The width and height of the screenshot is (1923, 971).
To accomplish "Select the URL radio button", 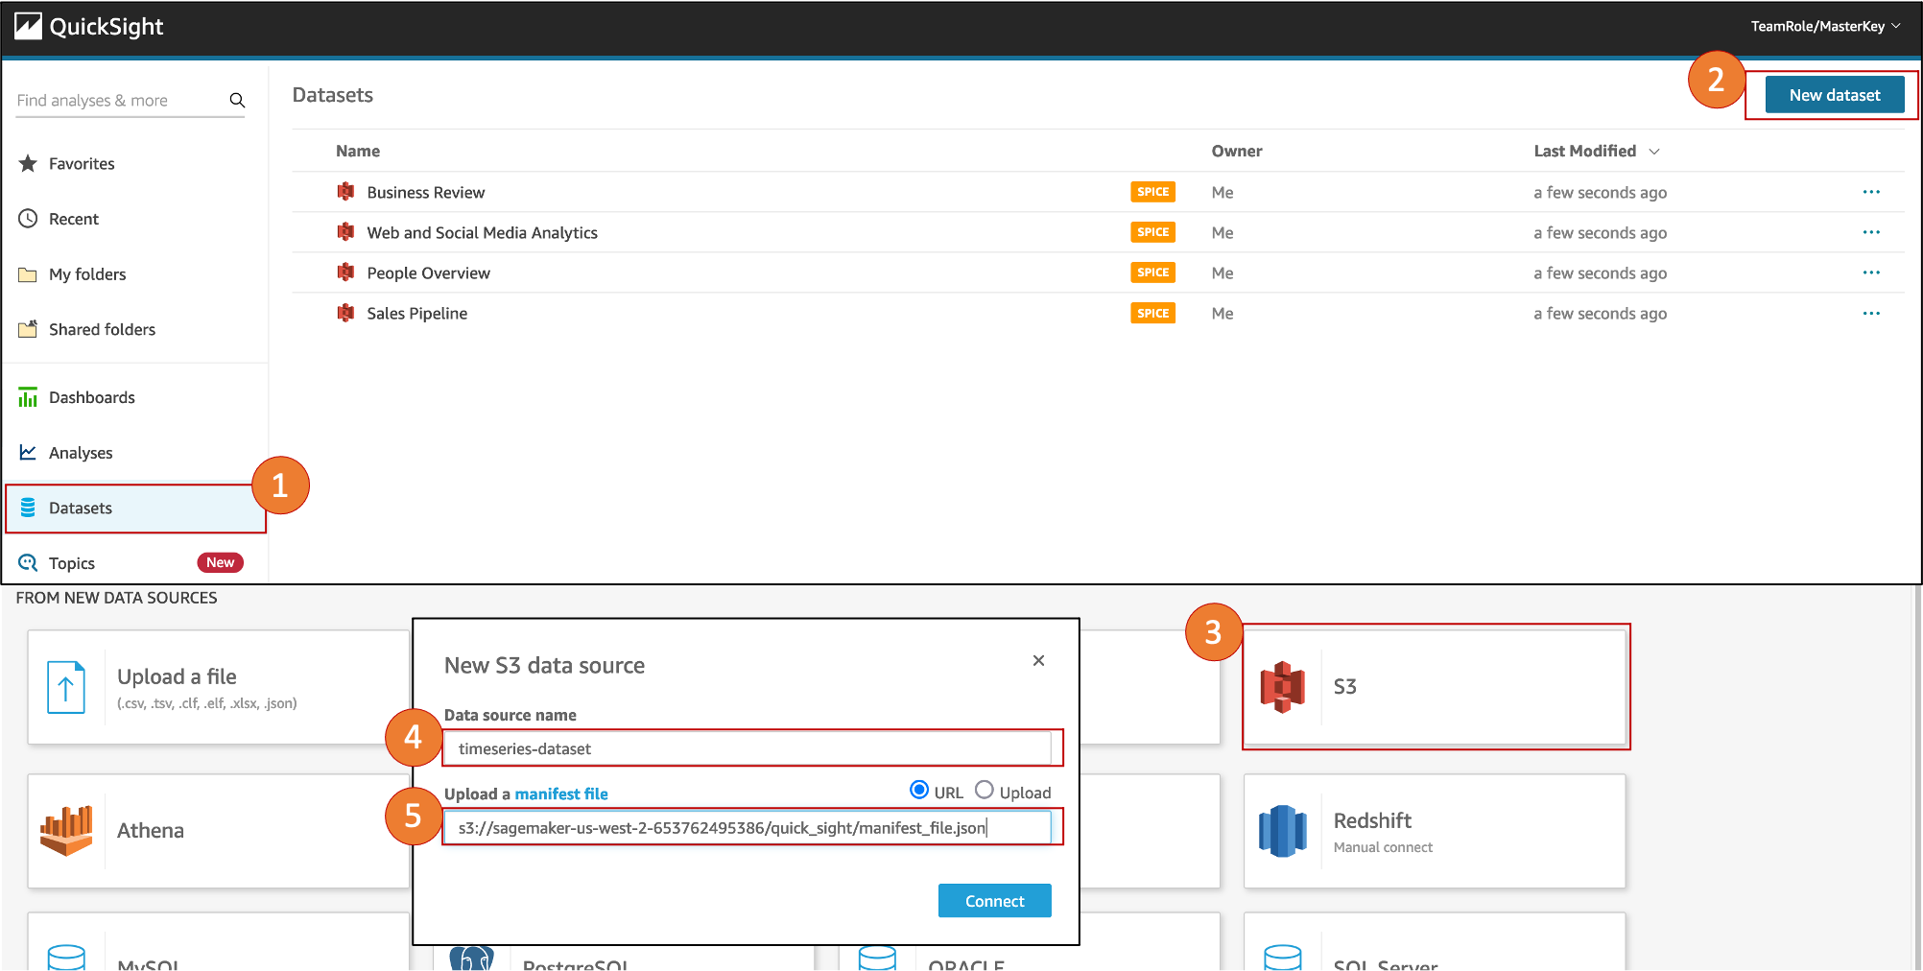I will click(919, 790).
